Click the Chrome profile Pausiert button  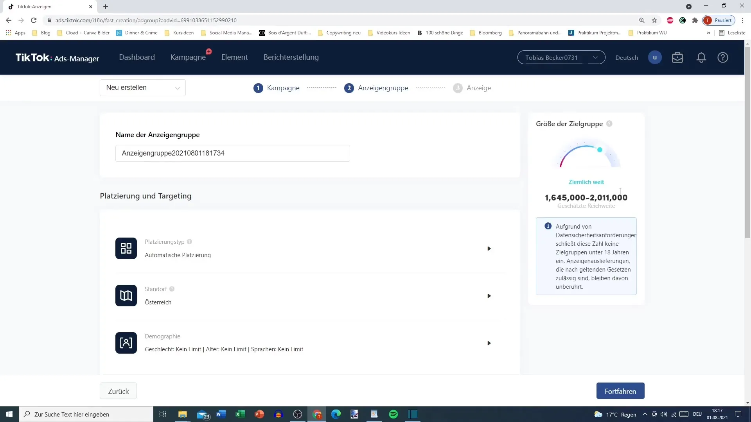click(x=719, y=20)
